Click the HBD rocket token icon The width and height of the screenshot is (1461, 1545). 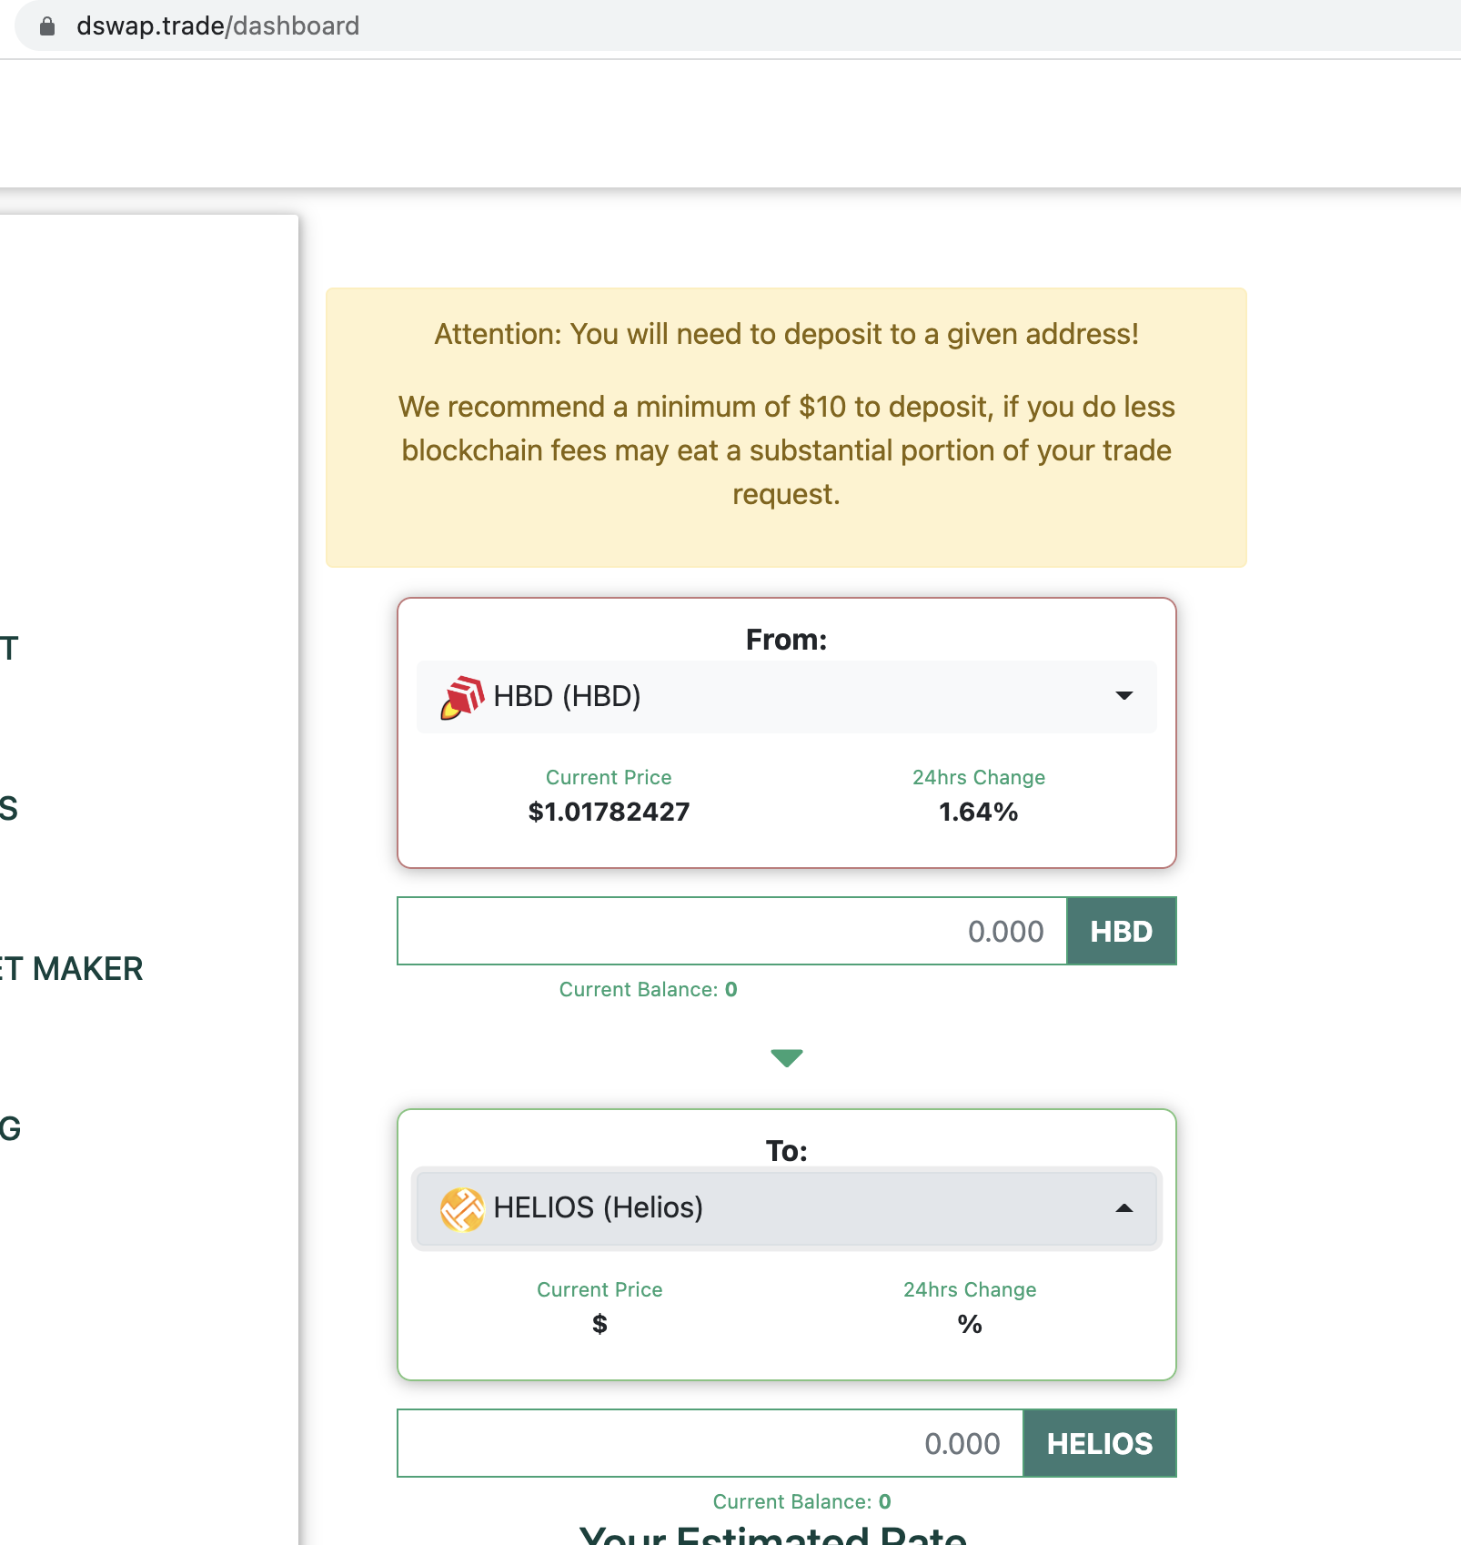pyautogui.click(x=462, y=697)
